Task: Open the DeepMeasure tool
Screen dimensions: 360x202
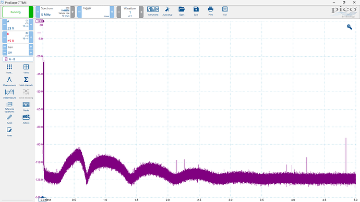Action: pos(9,94)
